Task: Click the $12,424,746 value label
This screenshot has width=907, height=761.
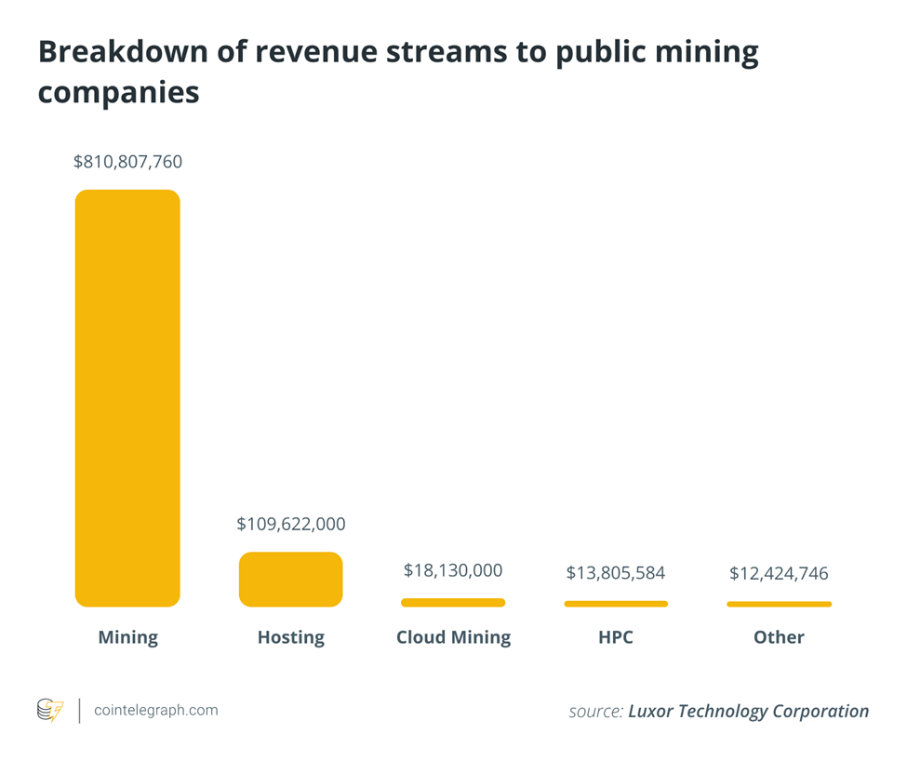Action: point(779,573)
